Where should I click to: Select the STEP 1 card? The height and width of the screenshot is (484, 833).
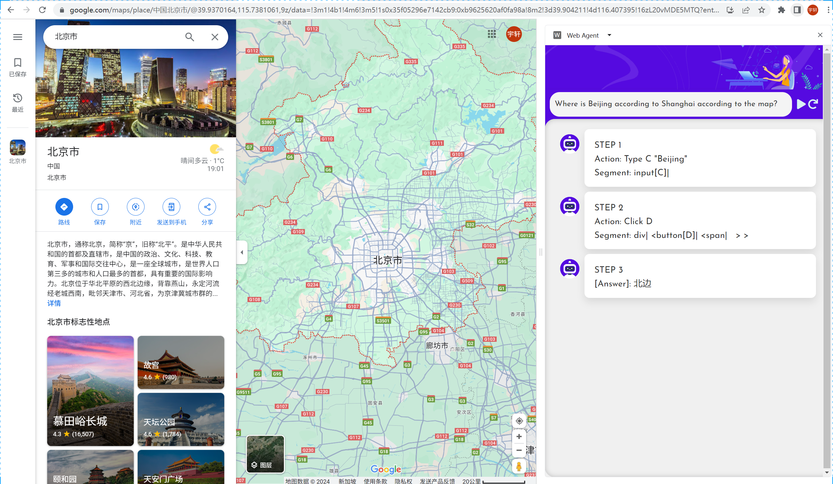point(700,158)
